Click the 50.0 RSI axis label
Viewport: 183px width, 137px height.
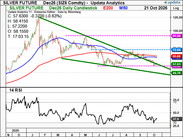(176, 113)
